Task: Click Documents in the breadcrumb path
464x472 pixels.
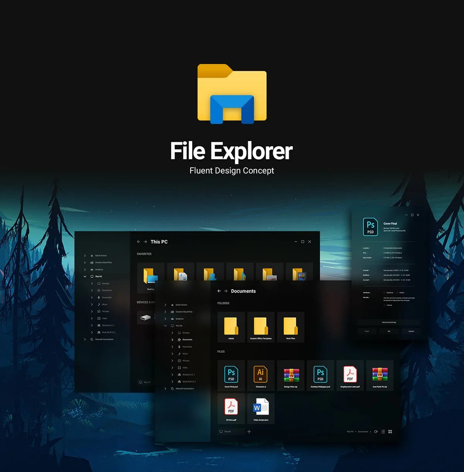Action: [x=363, y=431]
